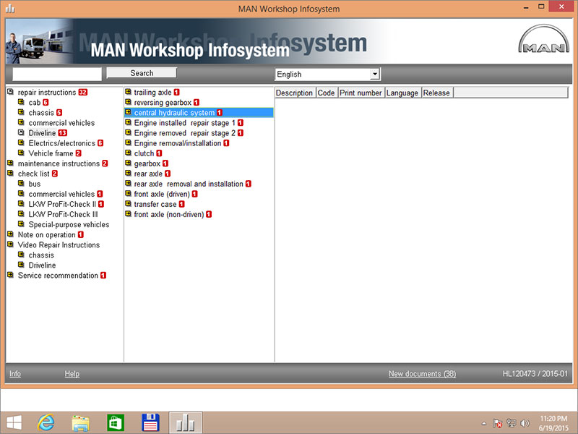
Task: Click the network tray icon
Action: click(x=512, y=423)
